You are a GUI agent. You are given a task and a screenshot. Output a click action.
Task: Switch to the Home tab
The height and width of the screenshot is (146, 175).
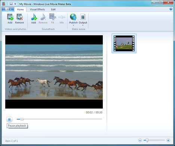(x=20, y=9)
